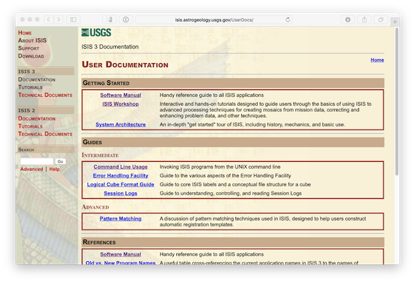Open Software Manual under References
The height and width of the screenshot is (283, 415).
120,254
